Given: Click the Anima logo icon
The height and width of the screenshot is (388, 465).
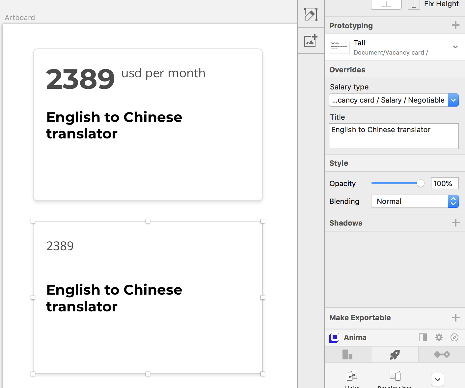Looking at the screenshot, I should pos(334,338).
